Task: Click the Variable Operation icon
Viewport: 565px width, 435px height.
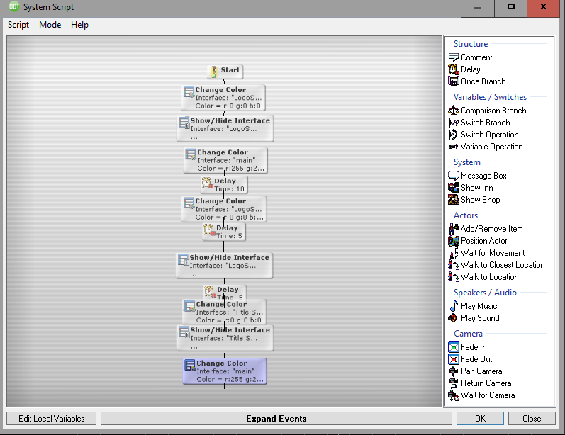Action: click(x=453, y=147)
